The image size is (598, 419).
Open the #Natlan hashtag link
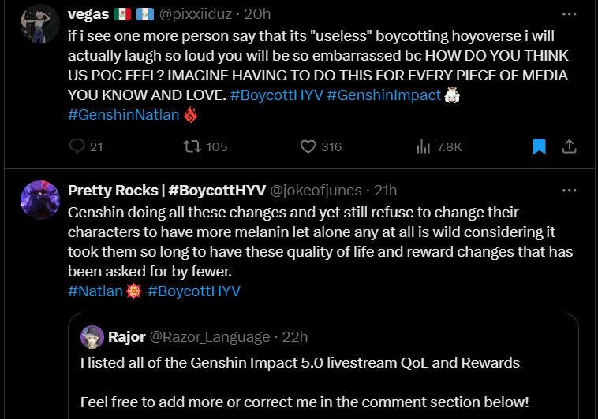(95, 291)
